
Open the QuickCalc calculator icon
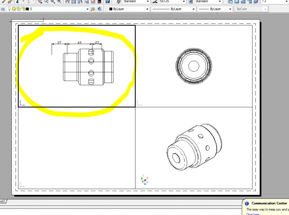pos(99,1)
